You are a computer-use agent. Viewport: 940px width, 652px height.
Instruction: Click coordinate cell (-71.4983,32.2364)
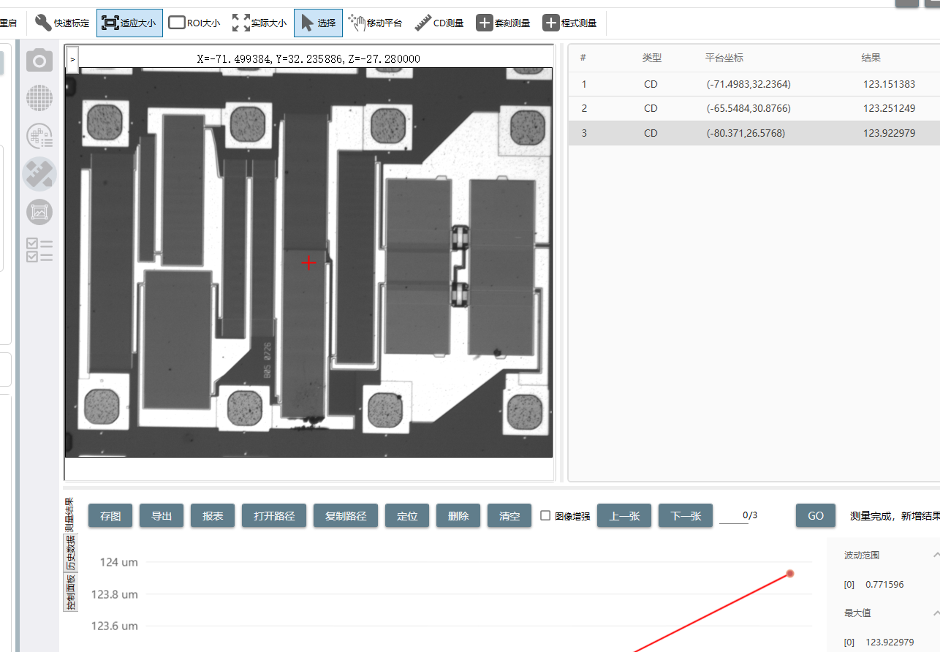(x=748, y=84)
